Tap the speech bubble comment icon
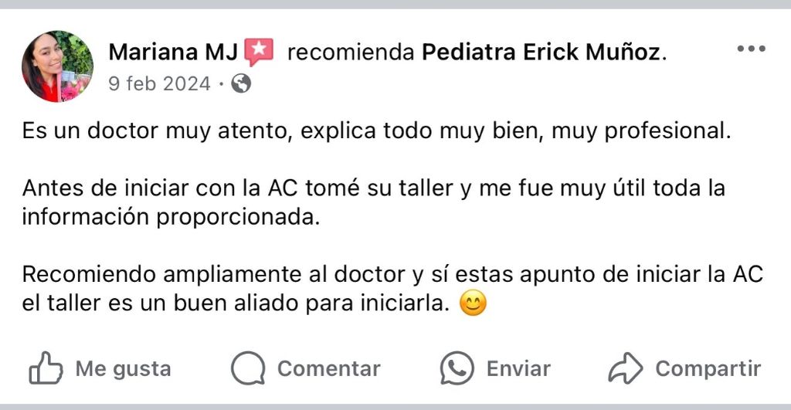Image resolution: width=791 pixels, height=410 pixels. click(248, 368)
